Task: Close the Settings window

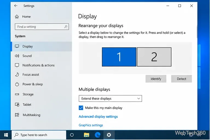Action: (x=191, y=6)
